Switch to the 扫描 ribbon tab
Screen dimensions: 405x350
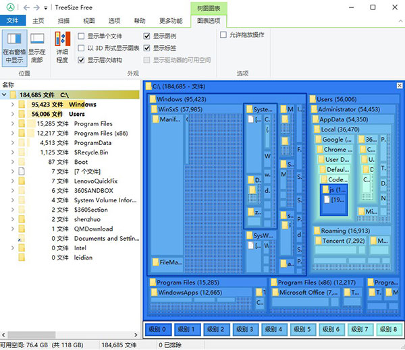coord(63,21)
